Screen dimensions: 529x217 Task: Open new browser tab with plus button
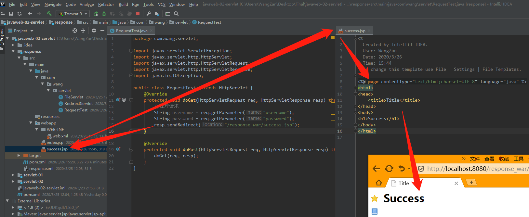pyautogui.click(x=471, y=182)
